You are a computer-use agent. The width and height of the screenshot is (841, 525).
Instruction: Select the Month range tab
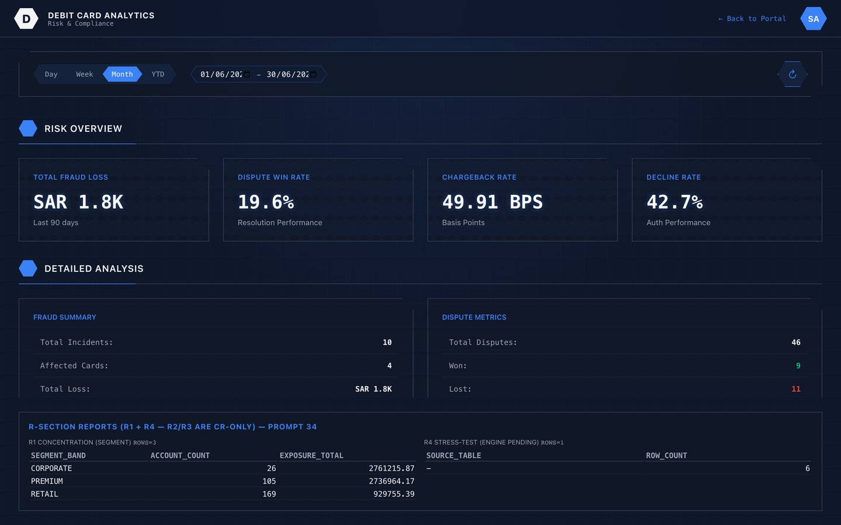coord(122,74)
